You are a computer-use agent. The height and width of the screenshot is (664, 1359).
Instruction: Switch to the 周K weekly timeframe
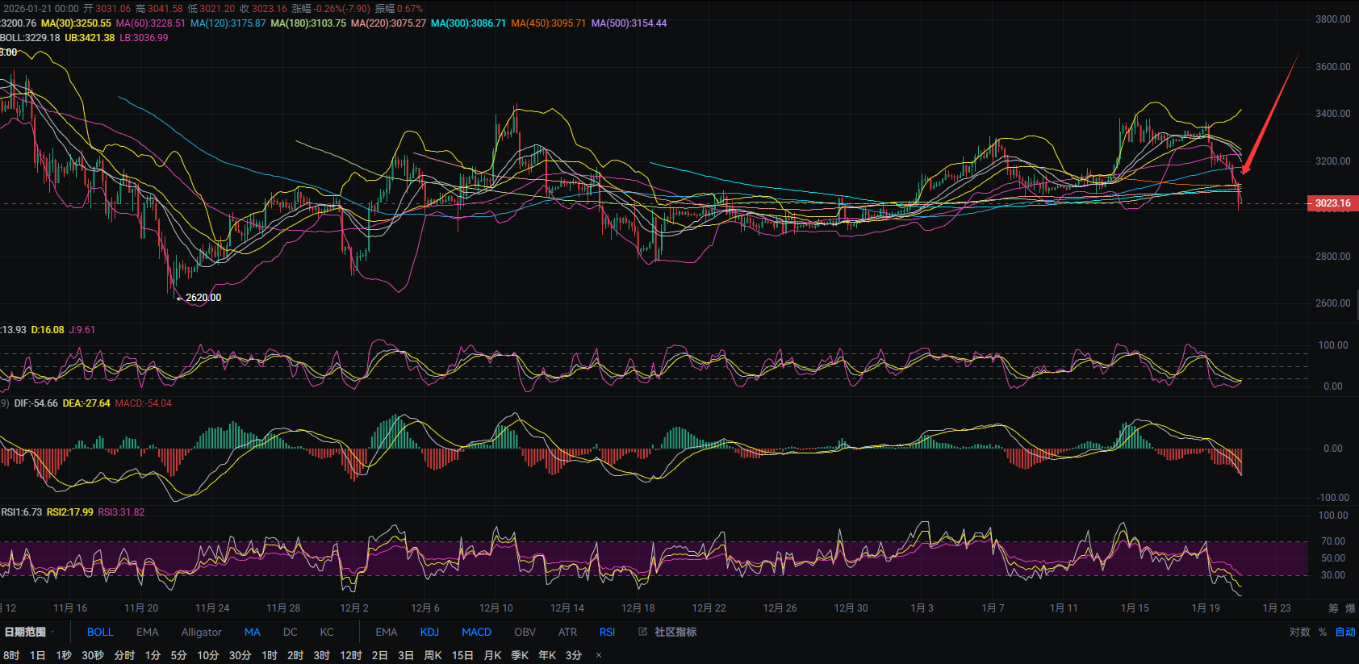click(x=433, y=655)
